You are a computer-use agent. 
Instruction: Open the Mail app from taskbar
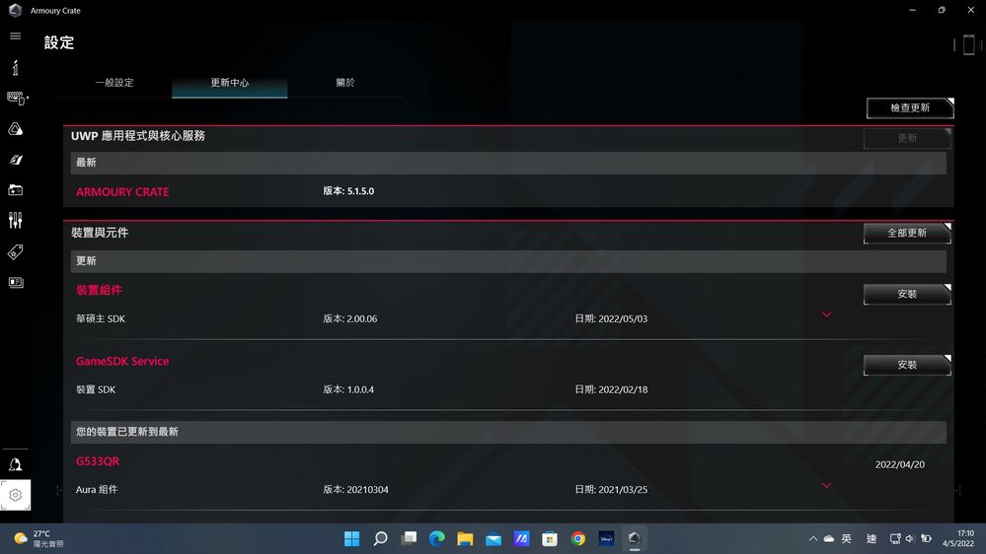(x=493, y=539)
